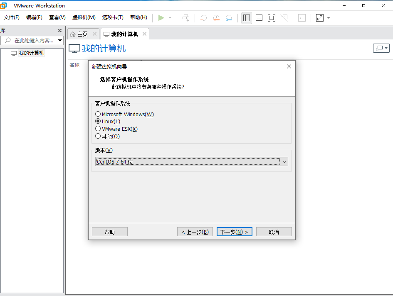Open the library search filter dropdown arrow
Viewport: 393px width, 296px height.
60,40
